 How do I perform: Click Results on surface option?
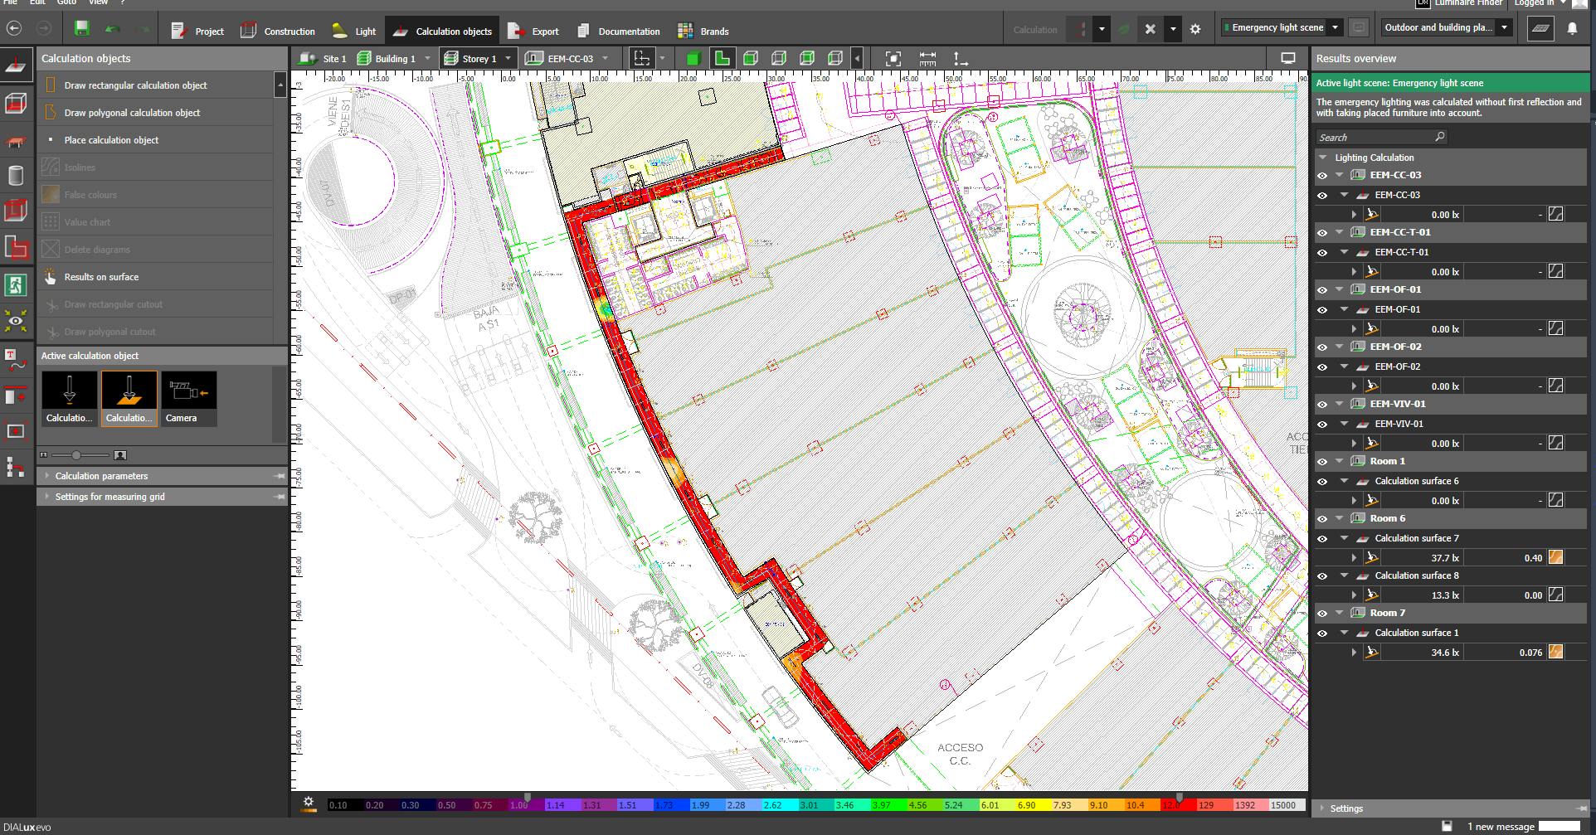click(101, 277)
